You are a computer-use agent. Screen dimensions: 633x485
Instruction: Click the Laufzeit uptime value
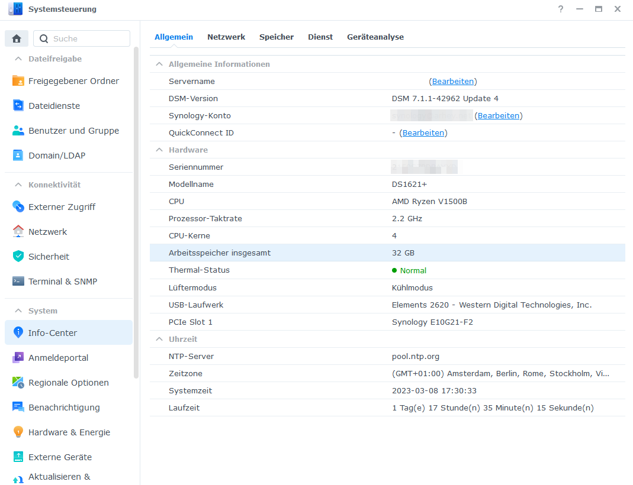[493, 408]
